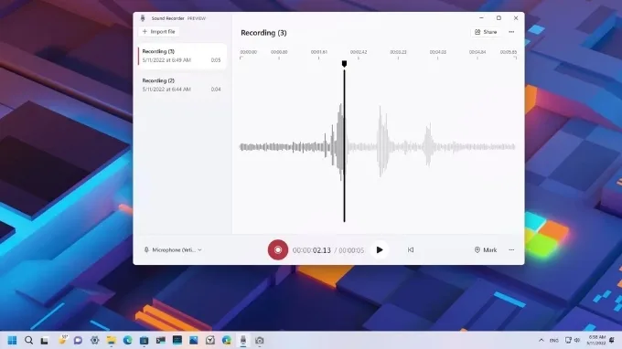The height and width of the screenshot is (349, 622).
Task: Click the Recording (3) title heading
Action: tap(263, 33)
